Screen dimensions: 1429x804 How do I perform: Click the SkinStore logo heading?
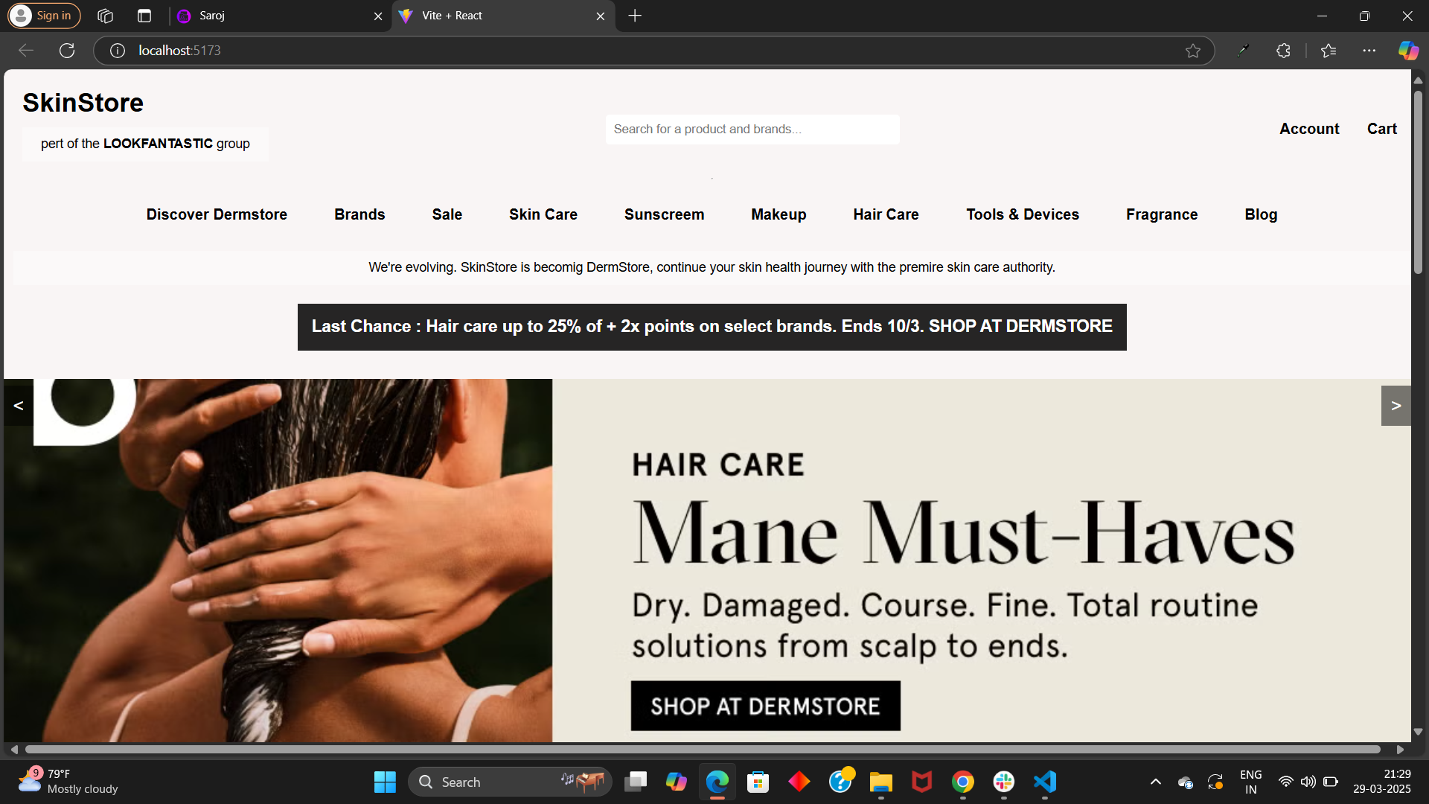[83, 103]
